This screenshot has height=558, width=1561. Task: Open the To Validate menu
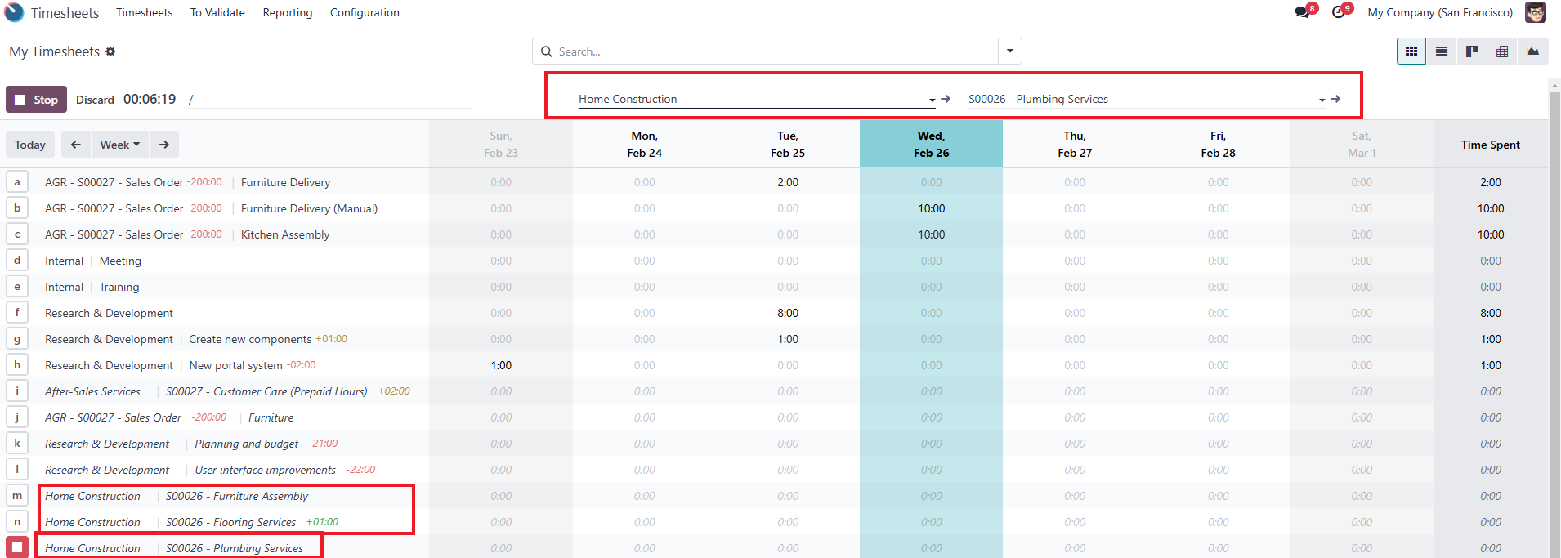217,12
